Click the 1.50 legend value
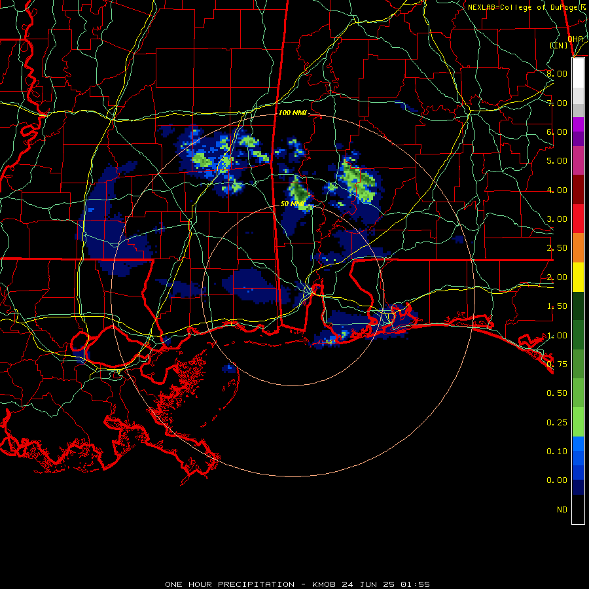 [557, 306]
